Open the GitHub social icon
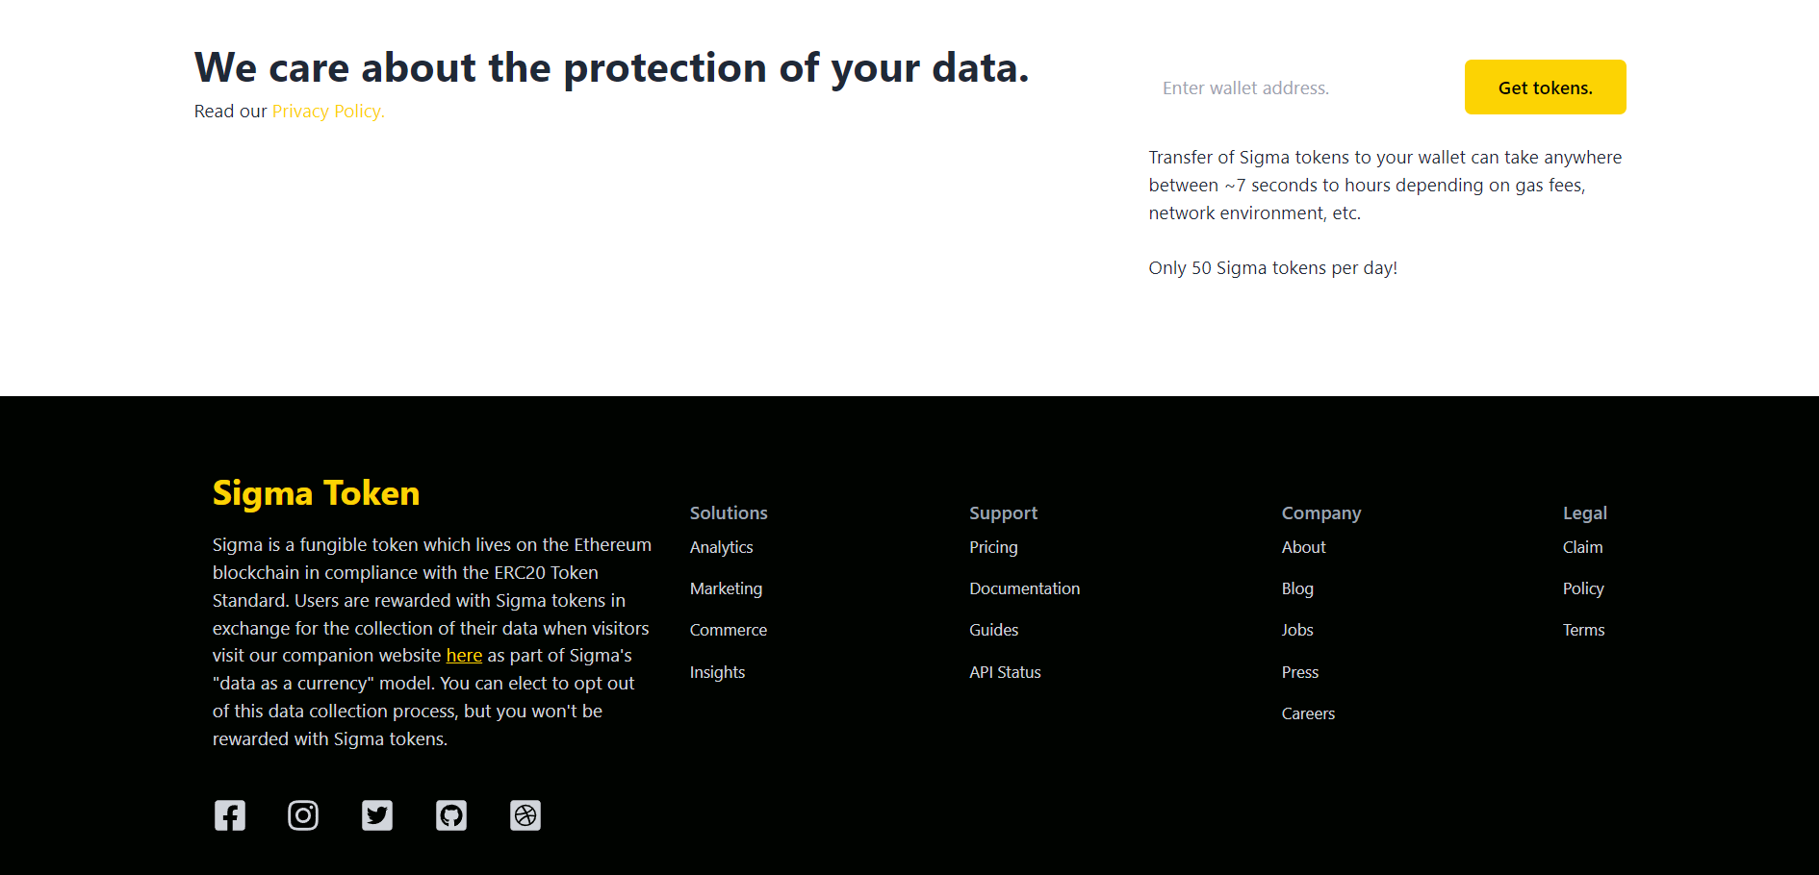This screenshot has width=1819, height=875. click(451, 814)
